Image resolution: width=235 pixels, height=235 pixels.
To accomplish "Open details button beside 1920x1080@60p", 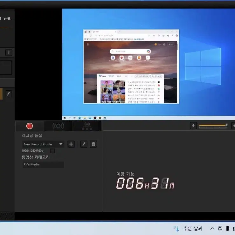I will click(x=52, y=151).
